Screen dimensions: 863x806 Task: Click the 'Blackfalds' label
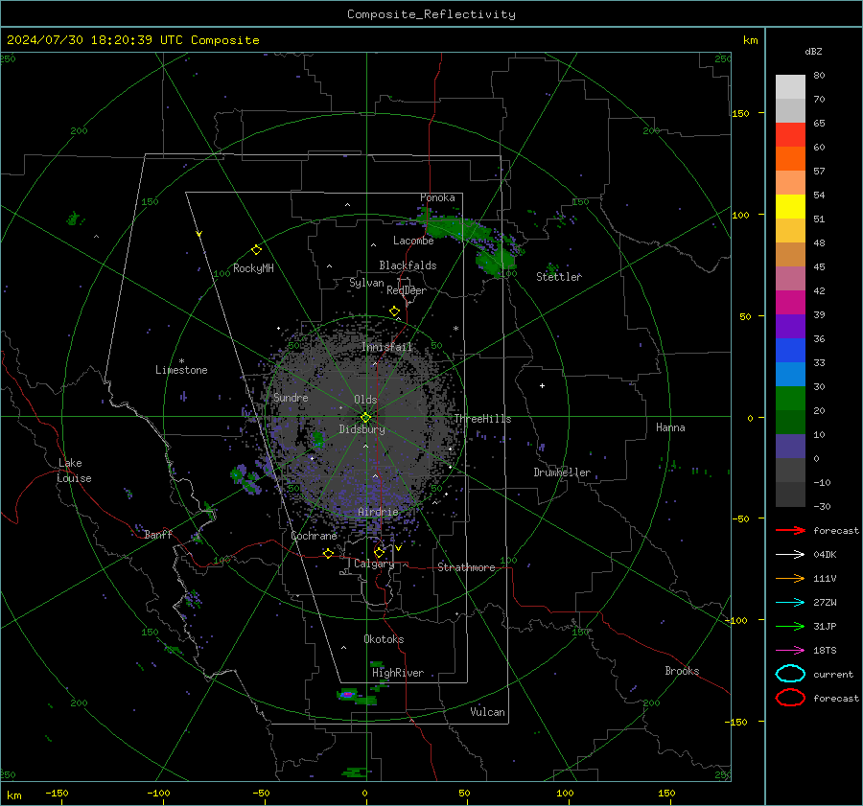pyautogui.click(x=408, y=265)
